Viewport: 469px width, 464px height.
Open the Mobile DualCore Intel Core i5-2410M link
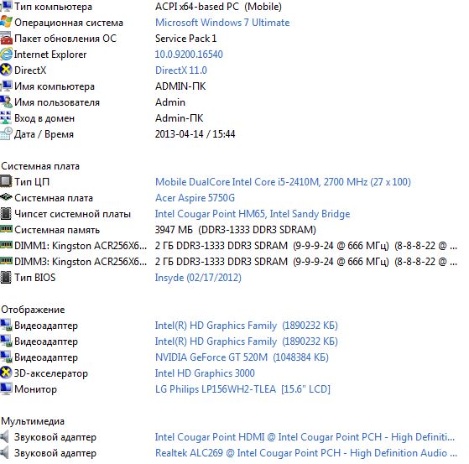pyautogui.click(x=283, y=182)
